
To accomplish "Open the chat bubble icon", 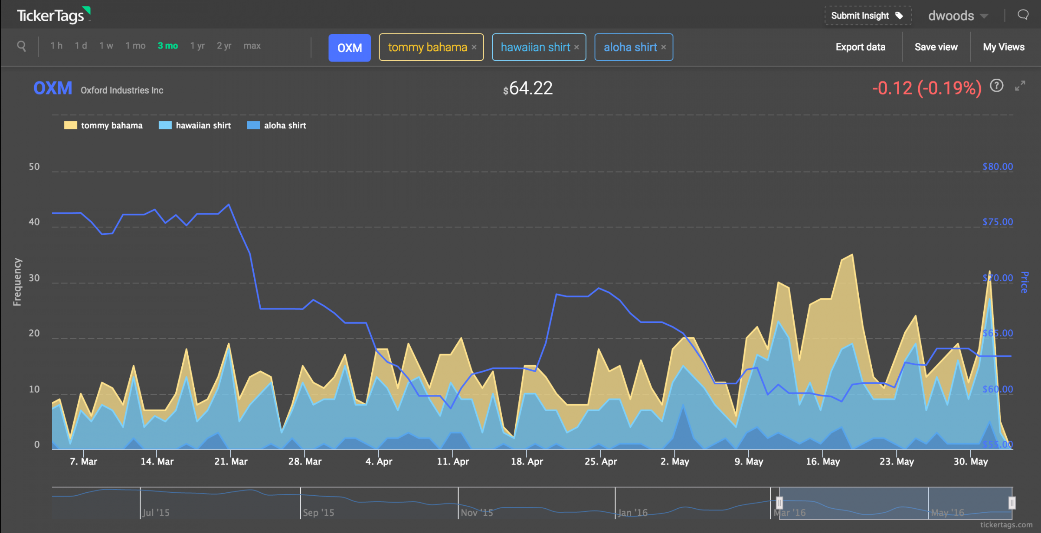I will click(1023, 15).
